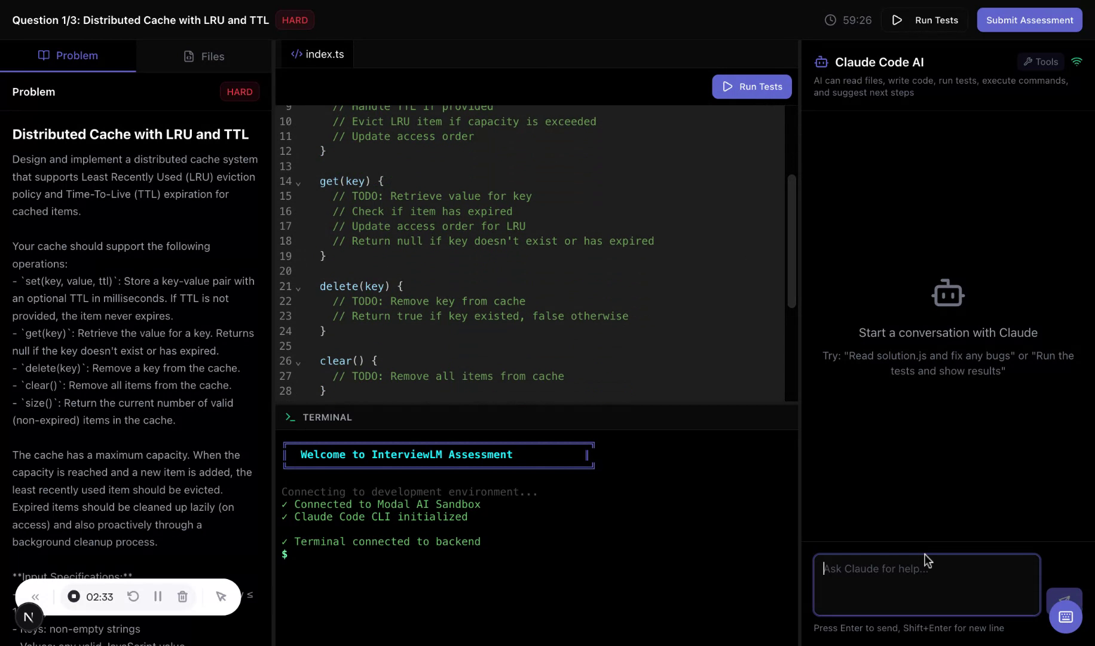The height and width of the screenshot is (646, 1095).
Task: Delete the recording with the trash icon
Action: click(182, 596)
